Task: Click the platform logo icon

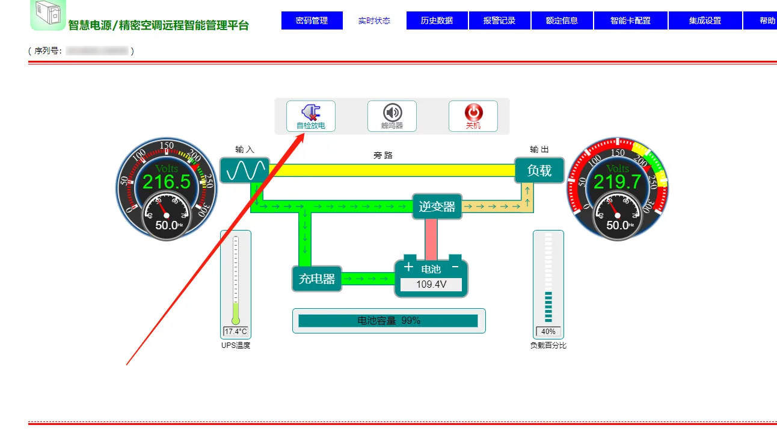Action: click(x=48, y=15)
